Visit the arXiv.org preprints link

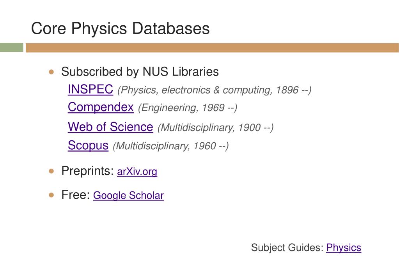(x=137, y=172)
